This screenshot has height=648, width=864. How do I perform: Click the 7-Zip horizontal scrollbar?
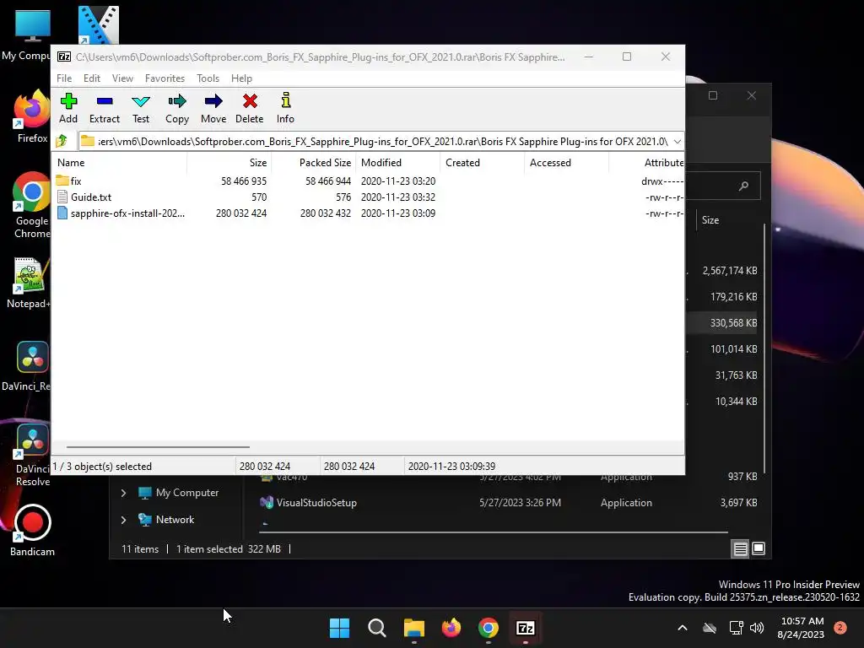click(158, 447)
